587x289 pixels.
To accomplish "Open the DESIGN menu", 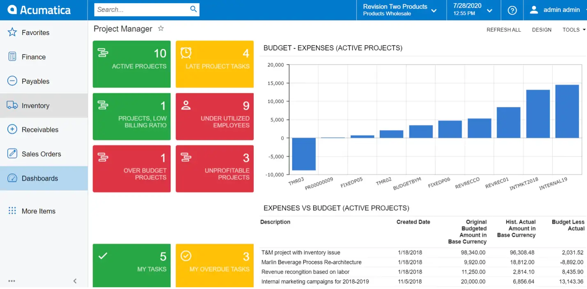I will point(541,30).
